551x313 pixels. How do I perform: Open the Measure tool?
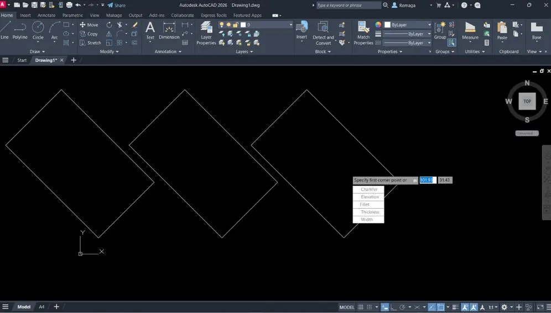coord(470,30)
